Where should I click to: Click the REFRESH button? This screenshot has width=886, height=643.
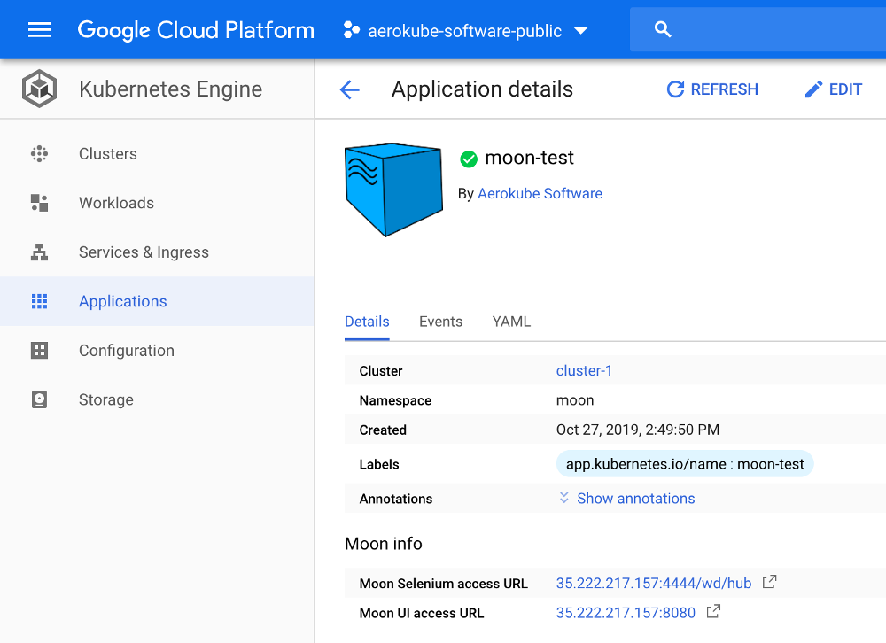(712, 89)
